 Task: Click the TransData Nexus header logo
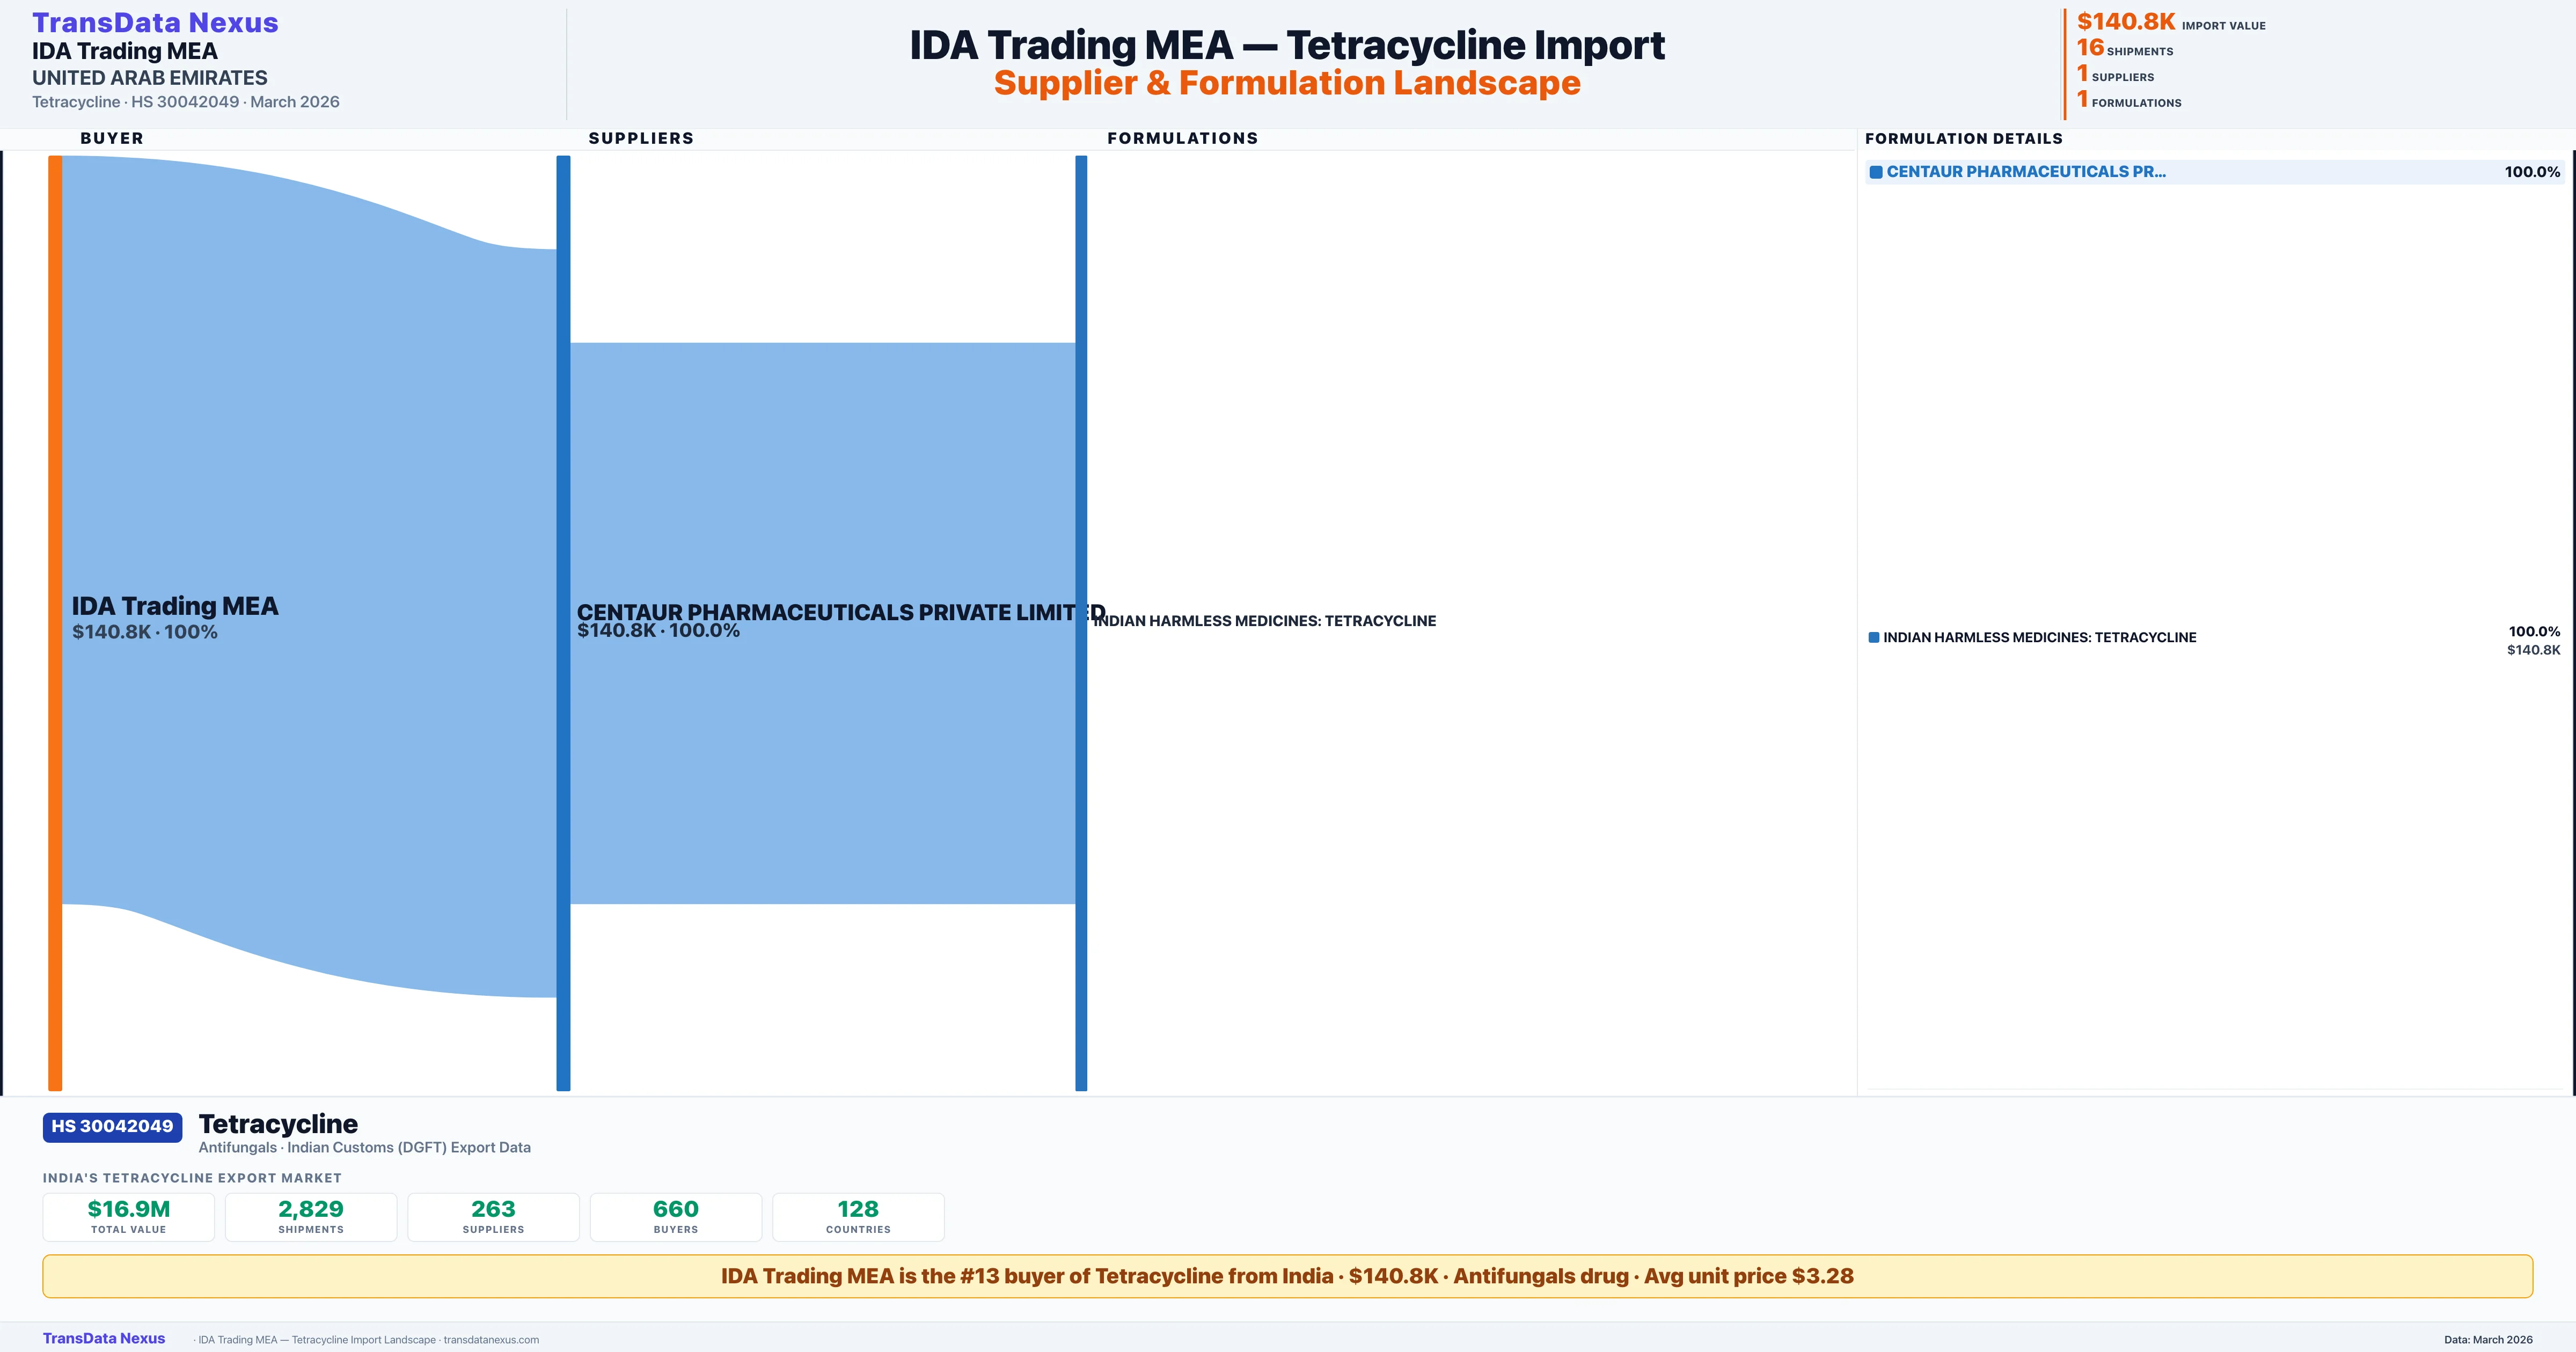point(155,22)
